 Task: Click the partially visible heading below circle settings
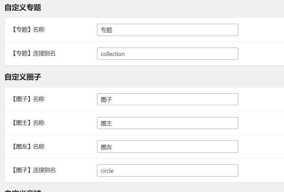[23, 191]
